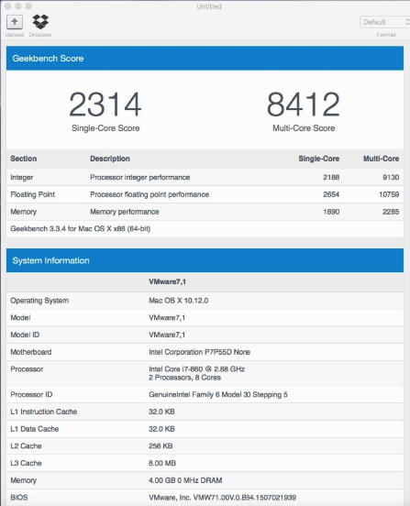
Task: Click the yellow minimize window button
Action: click(18, 6)
